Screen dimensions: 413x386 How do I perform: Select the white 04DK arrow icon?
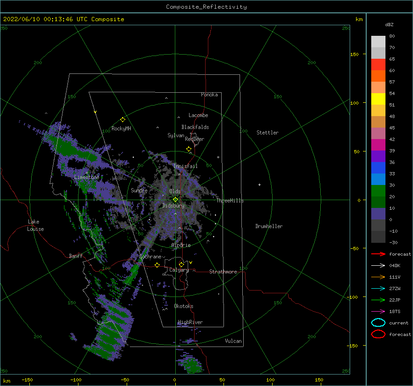click(x=378, y=266)
